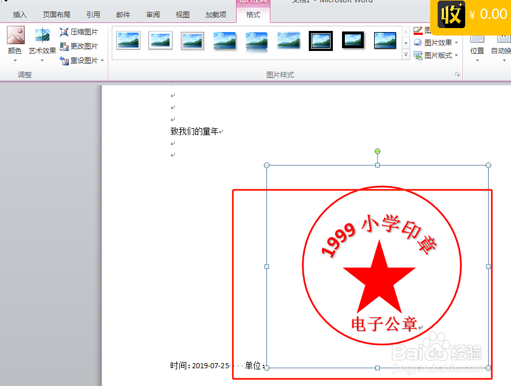Click the text 单位:
Viewport: 511px width, 386px height.
tap(254, 365)
